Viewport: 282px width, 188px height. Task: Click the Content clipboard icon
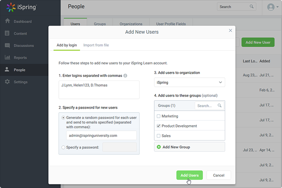7,33
